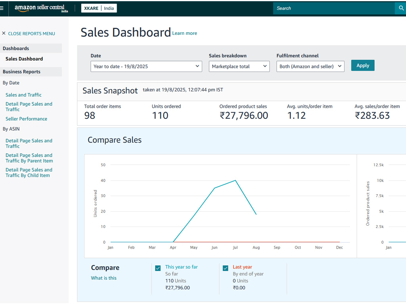Open Detail Page Sales and Traffic By Parent Item
Viewport: 406px width, 304px height.
(x=29, y=158)
